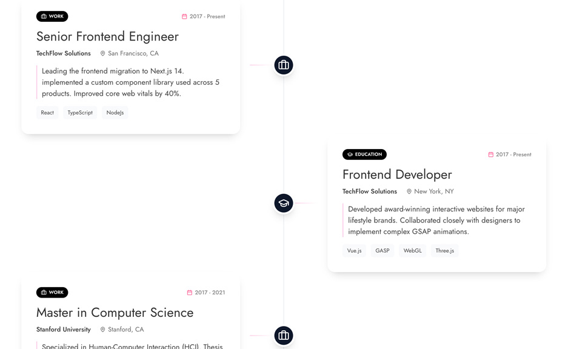This screenshot has height=349, width=571.
Task: Click the graduation cap timeline node
Action: [x=284, y=203]
